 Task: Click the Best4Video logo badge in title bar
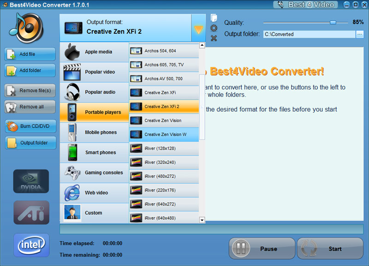pyautogui.click(x=305, y=5)
